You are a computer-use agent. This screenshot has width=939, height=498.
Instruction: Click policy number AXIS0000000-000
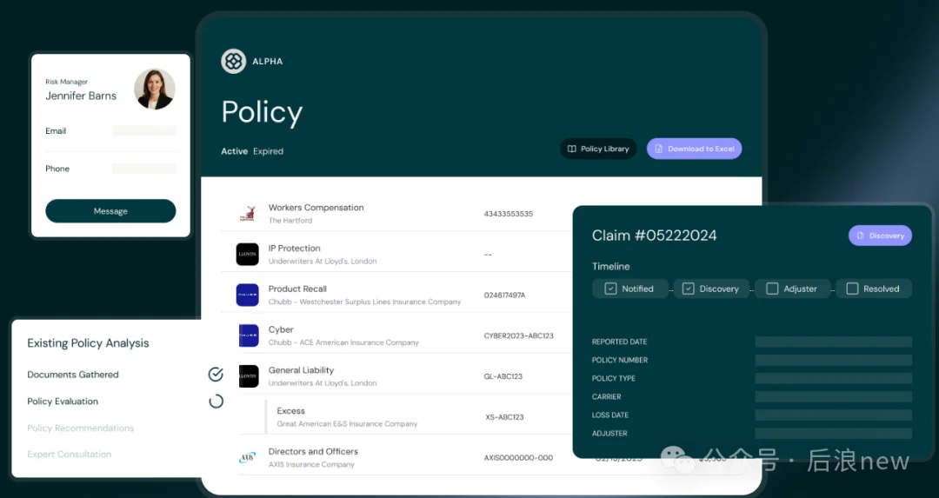(x=518, y=458)
